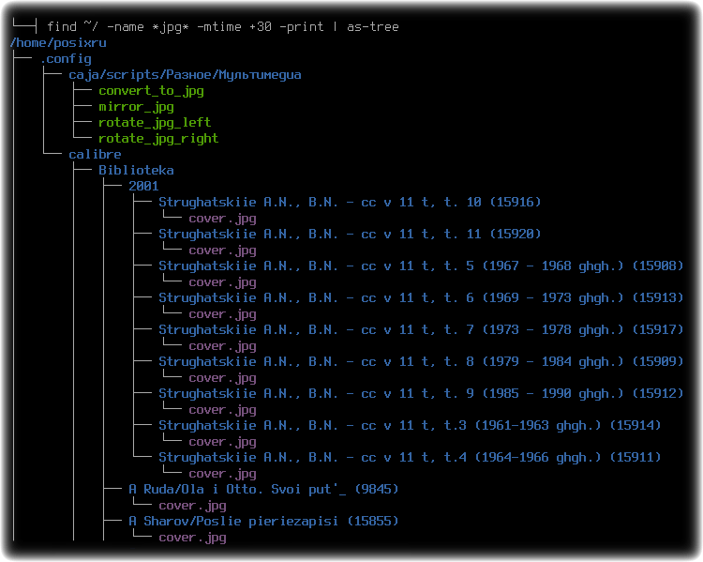Image resolution: width=703 pixels, height=562 pixels.
Task: Select the 2001 directory entry
Action: pyautogui.click(x=143, y=187)
